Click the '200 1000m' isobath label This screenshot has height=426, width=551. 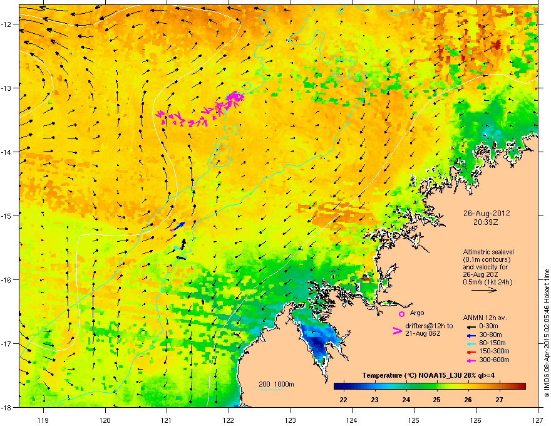(276, 384)
